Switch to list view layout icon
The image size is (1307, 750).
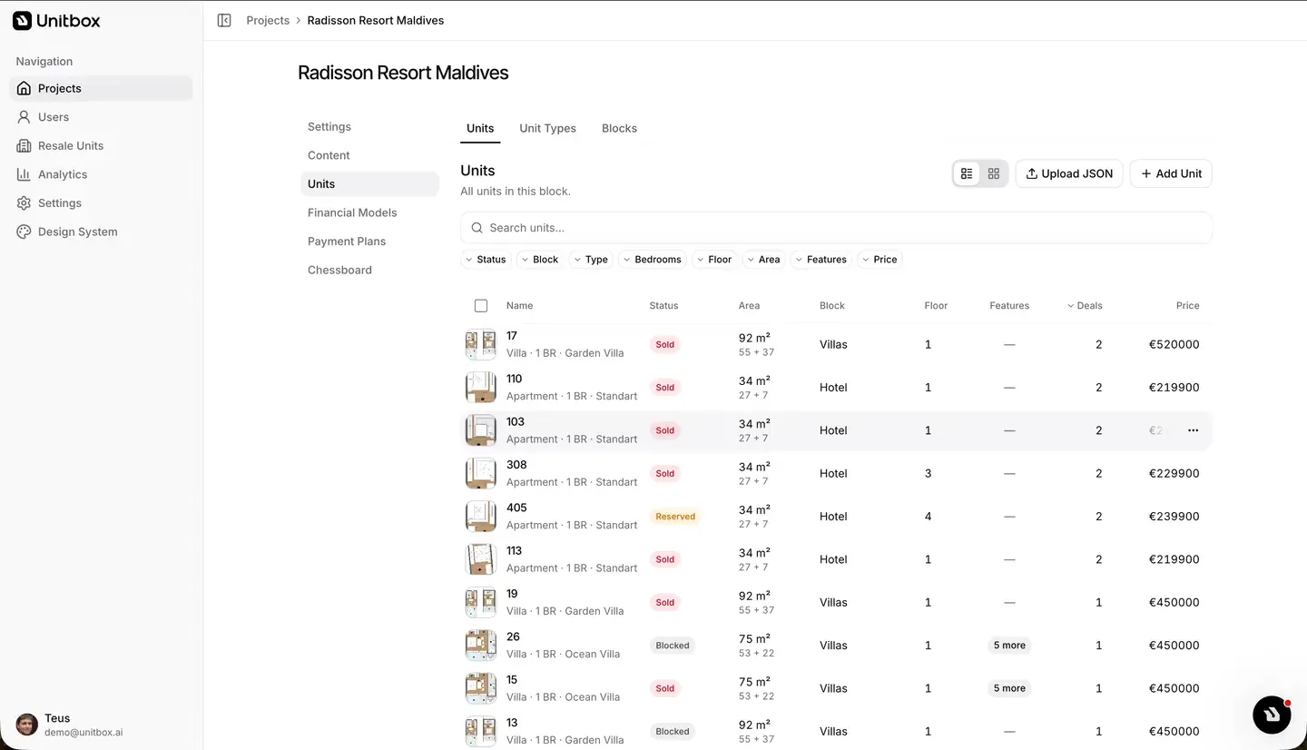coord(967,173)
